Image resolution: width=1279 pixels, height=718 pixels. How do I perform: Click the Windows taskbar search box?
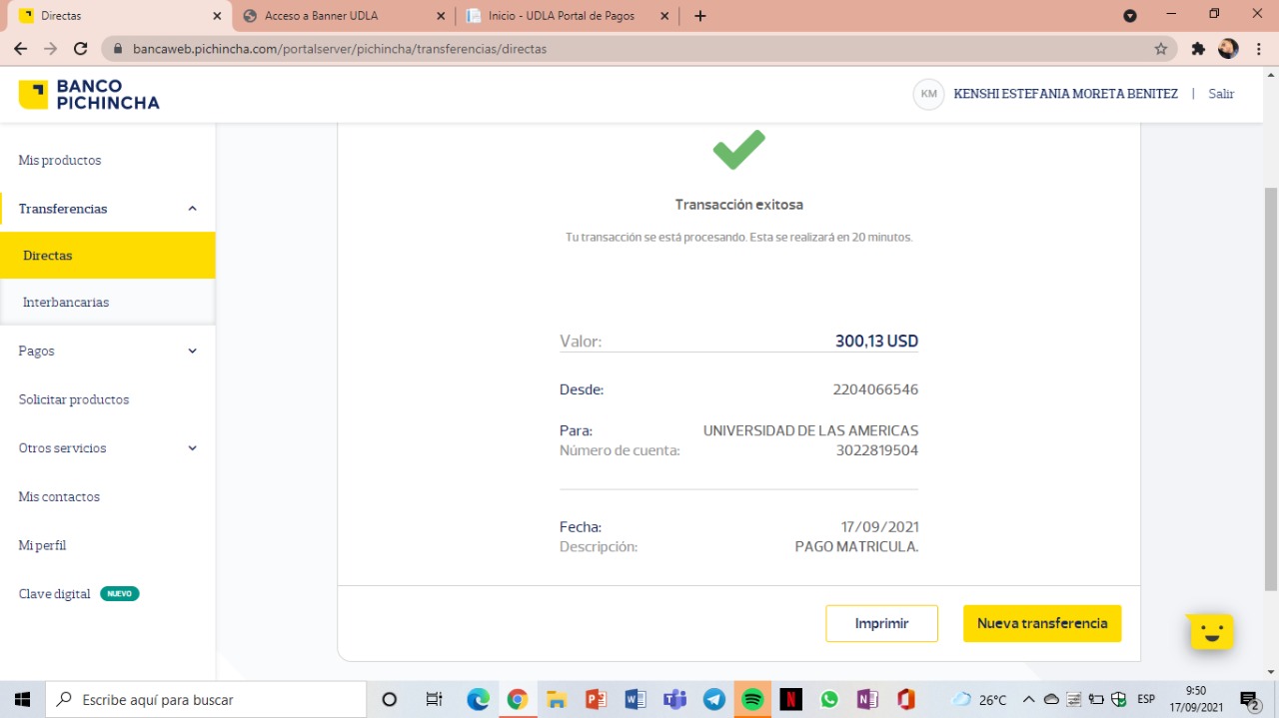click(210, 699)
